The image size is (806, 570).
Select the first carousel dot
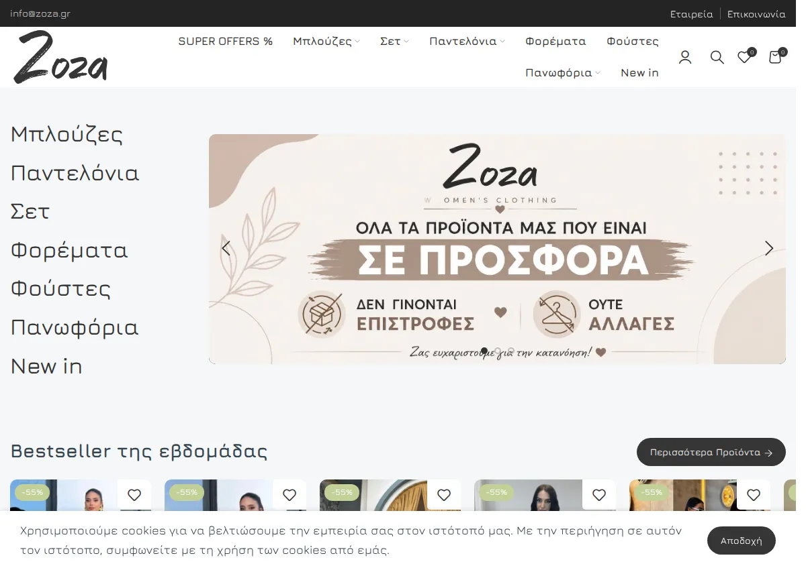(484, 351)
